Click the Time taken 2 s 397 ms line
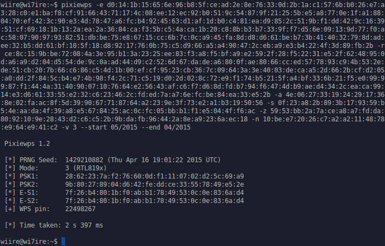Screen dimensions: 385x246 tap(54, 225)
